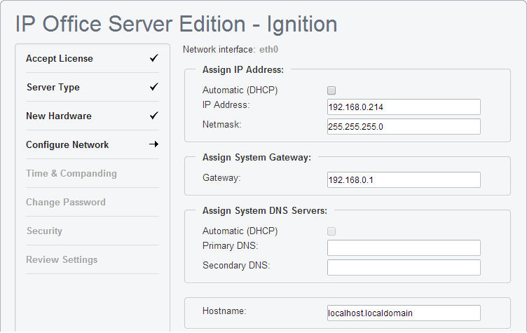
Task: Open the Accept License step
Action: pos(60,58)
